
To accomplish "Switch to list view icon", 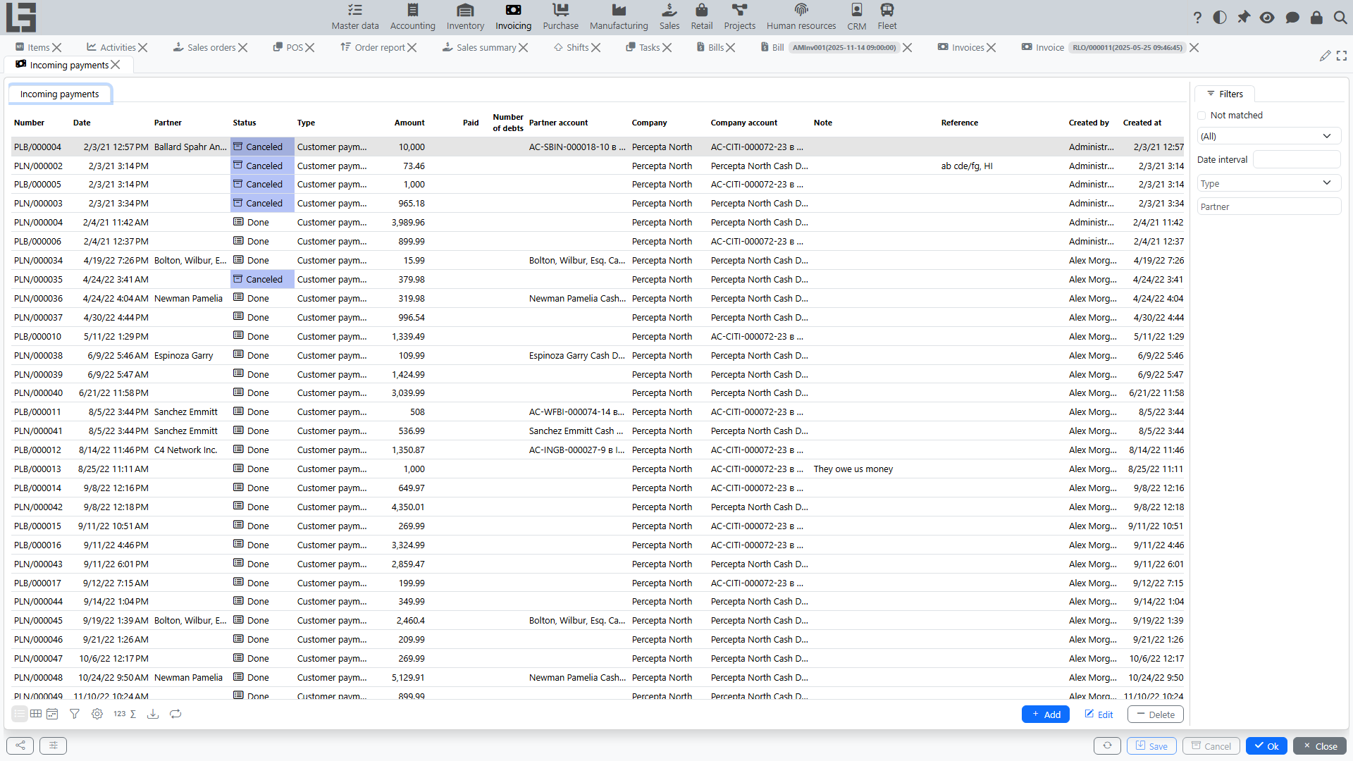I will (x=19, y=714).
